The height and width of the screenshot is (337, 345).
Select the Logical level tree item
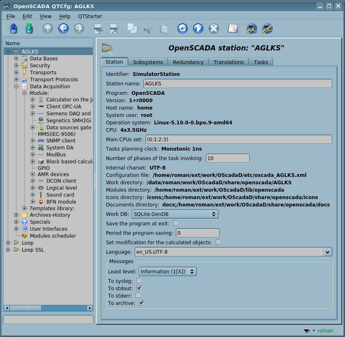click(62, 188)
